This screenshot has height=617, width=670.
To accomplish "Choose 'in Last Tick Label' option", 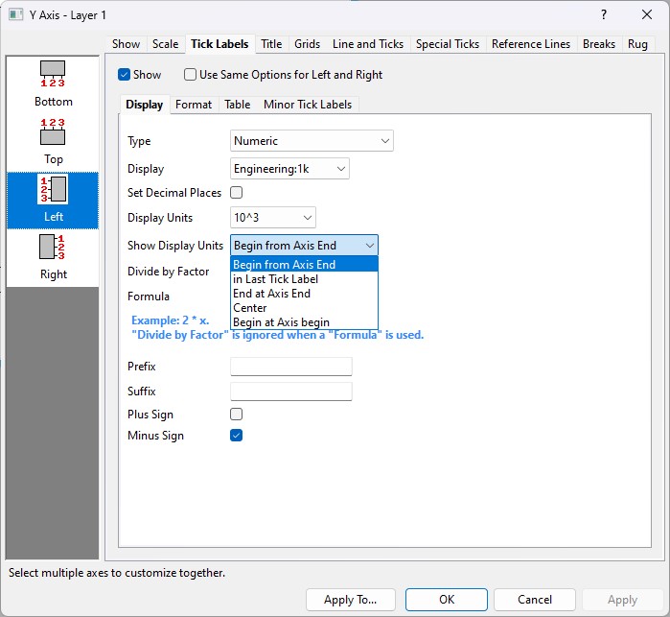I will click(x=304, y=279).
